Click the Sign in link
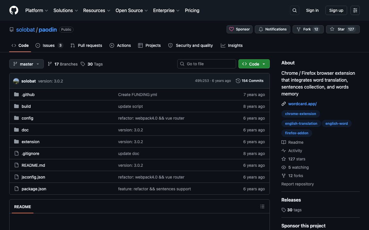369x230 pixels. point(312,10)
